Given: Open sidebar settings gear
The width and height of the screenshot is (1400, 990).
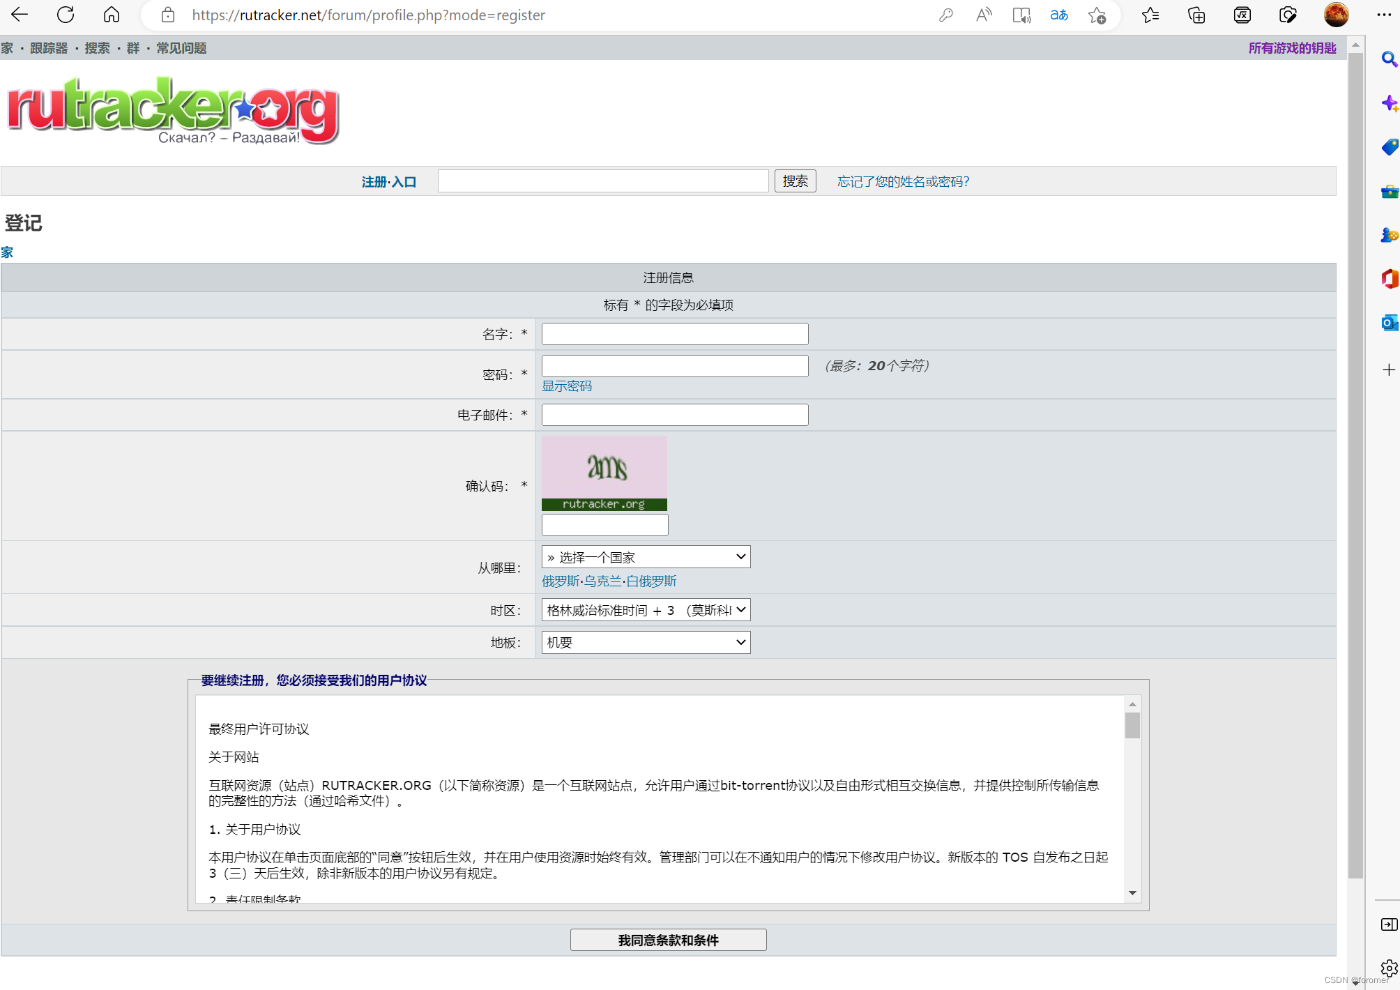Looking at the screenshot, I should point(1389,968).
